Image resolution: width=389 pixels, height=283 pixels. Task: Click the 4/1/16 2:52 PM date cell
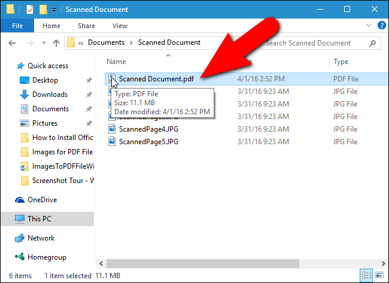point(261,79)
